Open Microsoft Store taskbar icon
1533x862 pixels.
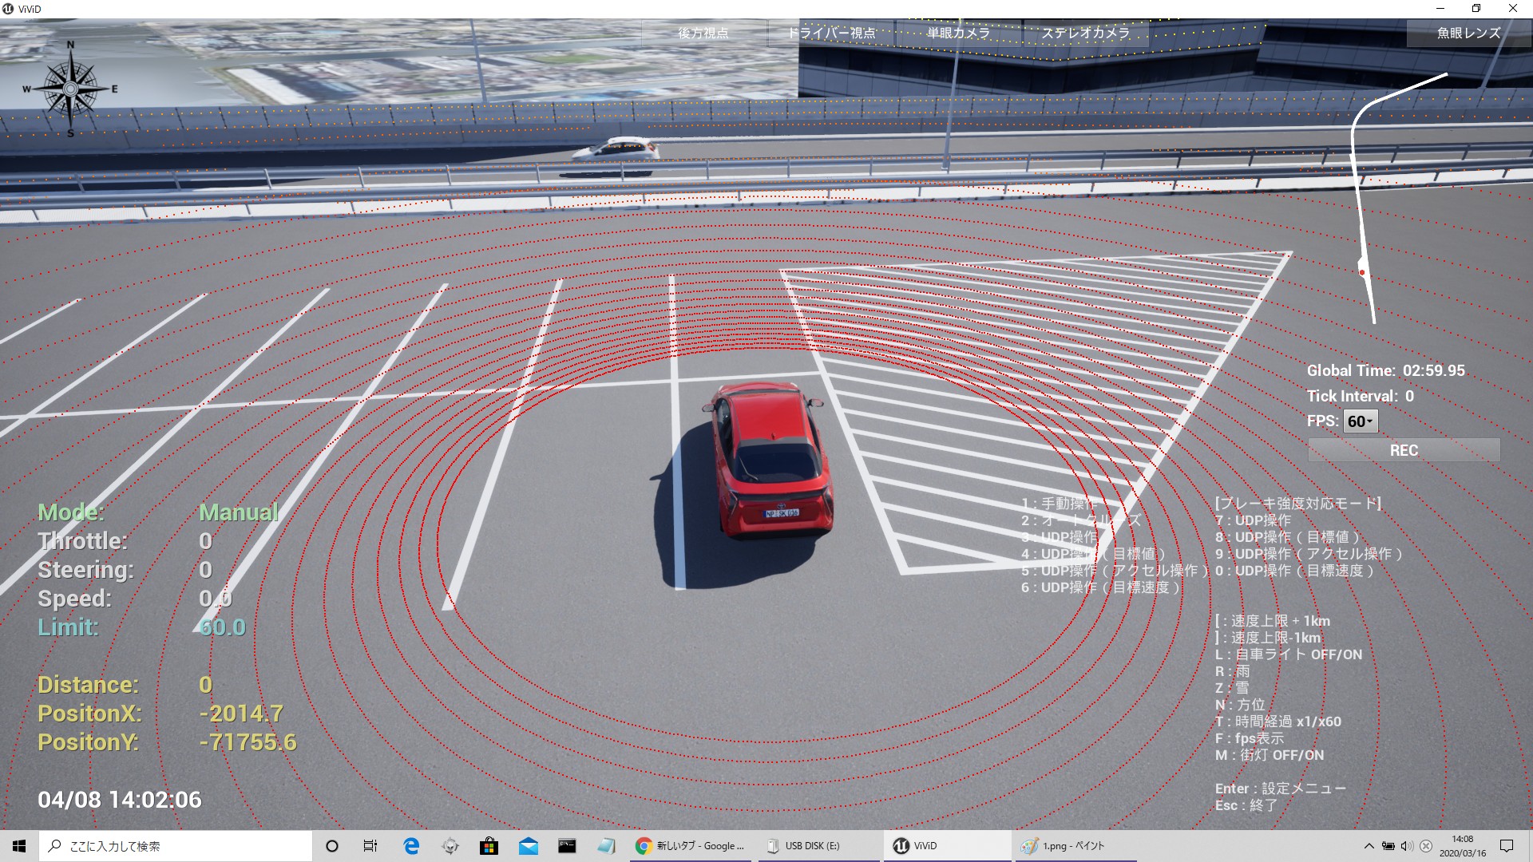pos(489,846)
